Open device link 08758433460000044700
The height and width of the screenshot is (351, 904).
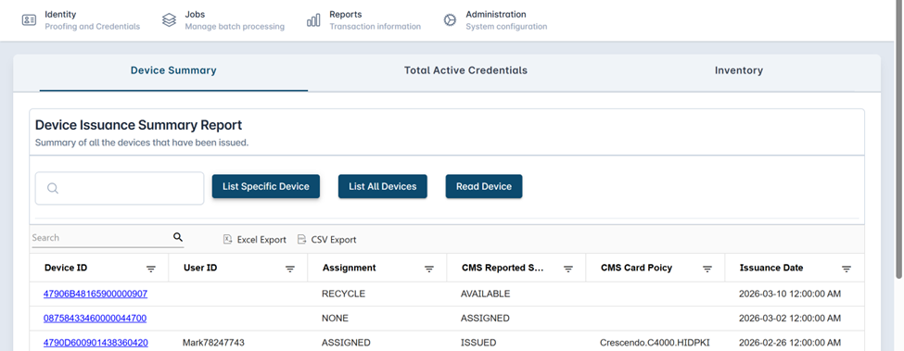click(x=95, y=319)
